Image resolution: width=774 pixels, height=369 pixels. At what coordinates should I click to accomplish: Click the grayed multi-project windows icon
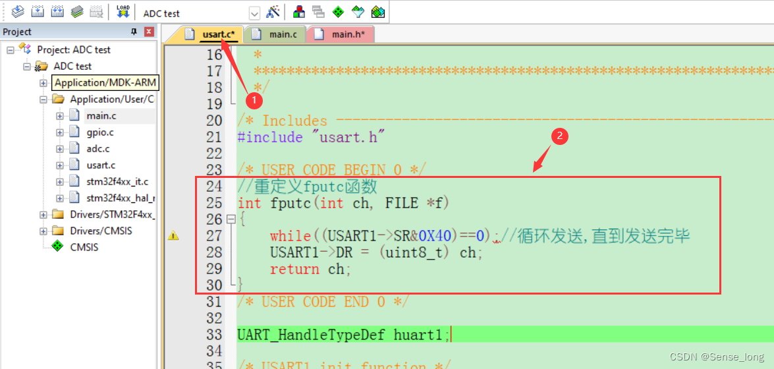tap(318, 11)
